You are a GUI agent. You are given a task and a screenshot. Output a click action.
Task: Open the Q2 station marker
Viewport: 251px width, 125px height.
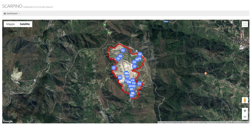[x=135, y=66]
